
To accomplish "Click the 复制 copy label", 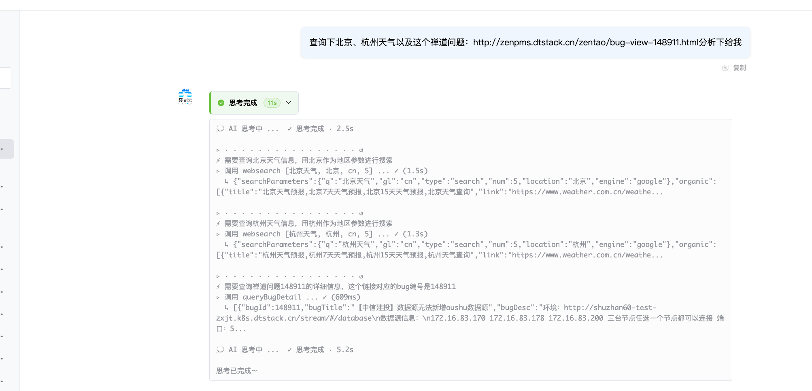I will point(740,68).
